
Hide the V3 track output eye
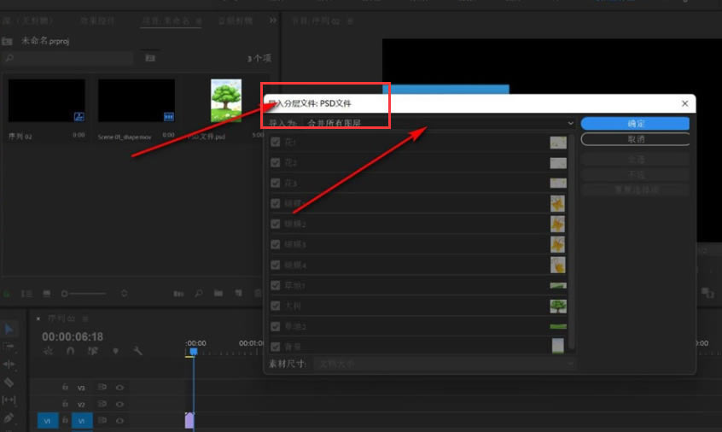click(x=119, y=388)
